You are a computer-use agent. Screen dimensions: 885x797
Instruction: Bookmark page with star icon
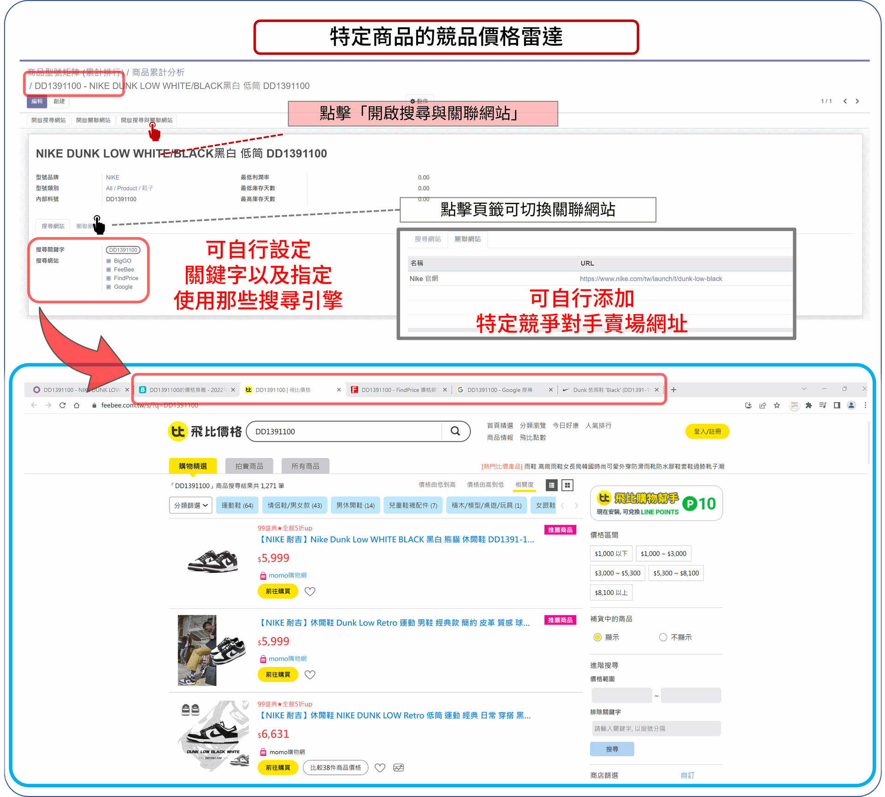point(777,405)
